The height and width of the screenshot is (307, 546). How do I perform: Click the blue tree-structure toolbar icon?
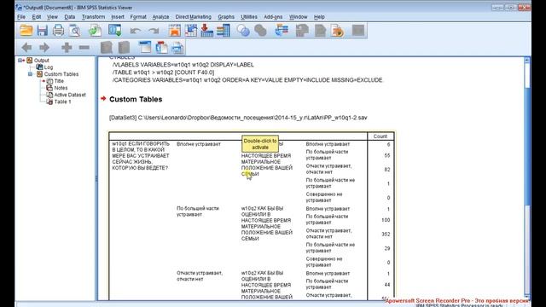click(x=282, y=31)
